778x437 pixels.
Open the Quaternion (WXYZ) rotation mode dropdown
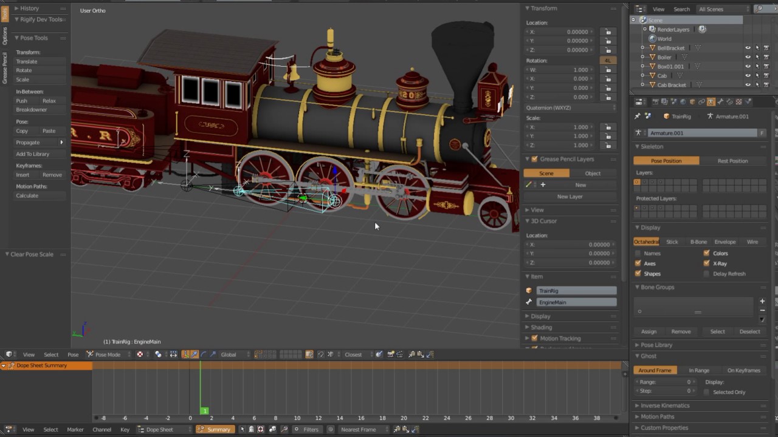pos(571,107)
